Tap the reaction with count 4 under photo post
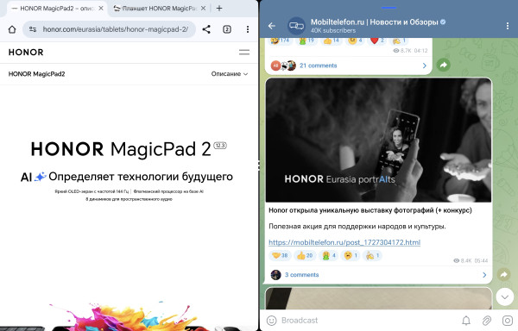Image resolution: width=518 pixels, height=331 pixels. tap(328, 255)
